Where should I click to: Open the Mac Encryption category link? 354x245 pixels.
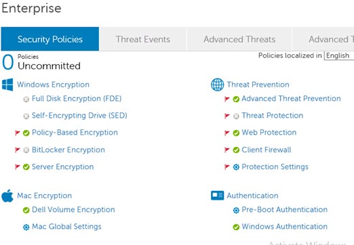[x=44, y=196]
